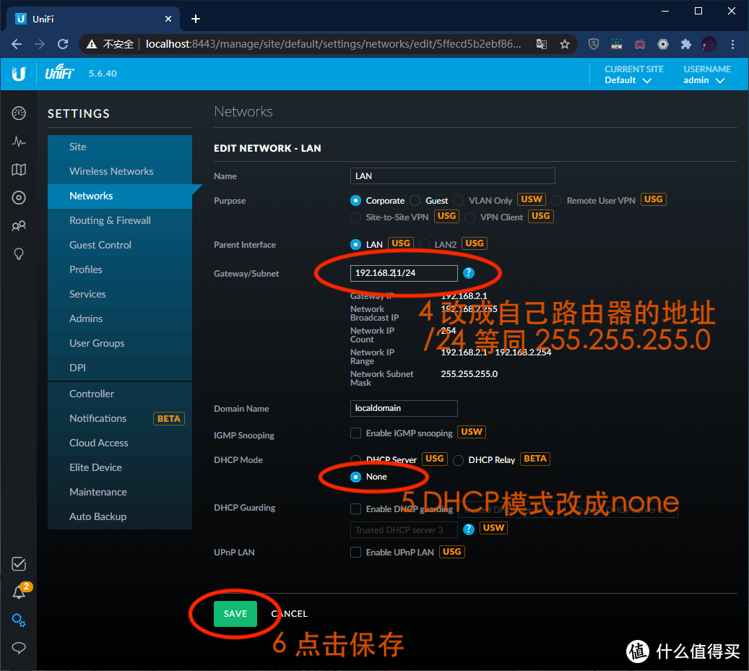Screen dimensions: 749x671
Task: Open Wireless Networks settings
Action: 120,171
